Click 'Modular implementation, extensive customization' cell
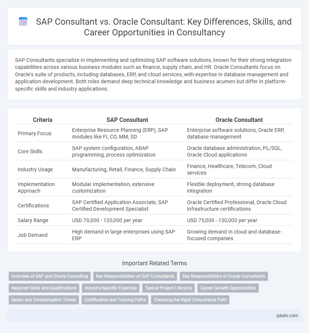 pyautogui.click(x=127, y=187)
